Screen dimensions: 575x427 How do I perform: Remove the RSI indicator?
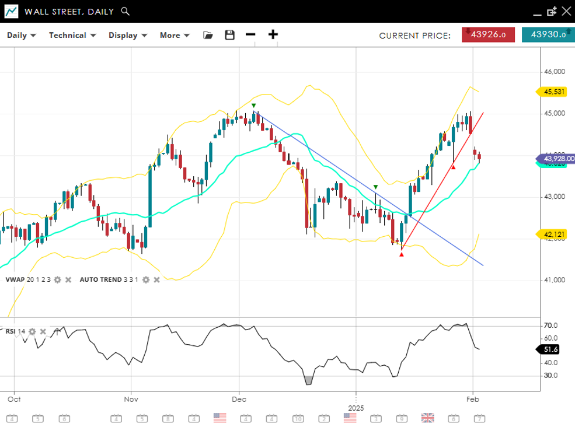pyautogui.click(x=43, y=331)
